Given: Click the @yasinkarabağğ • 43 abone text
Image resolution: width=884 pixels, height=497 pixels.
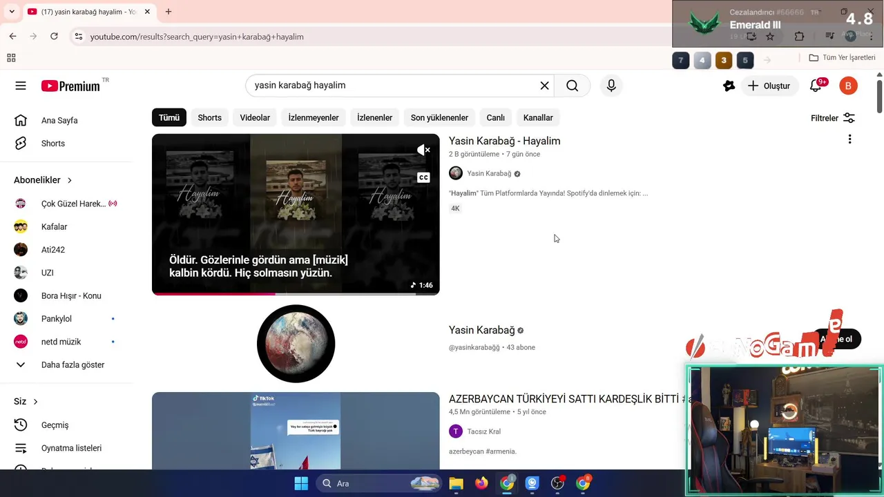Looking at the screenshot, I should [x=492, y=347].
